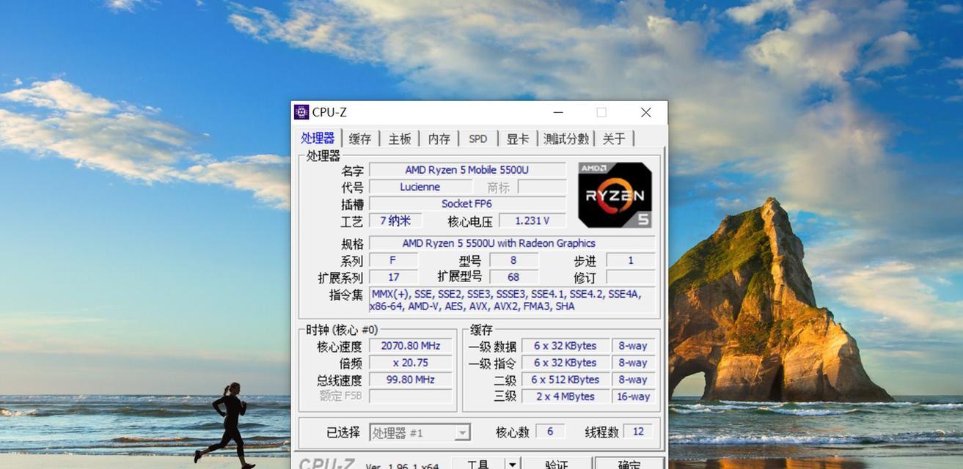Open the 测试分数 tab
The height and width of the screenshot is (469, 963).
tap(566, 139)
